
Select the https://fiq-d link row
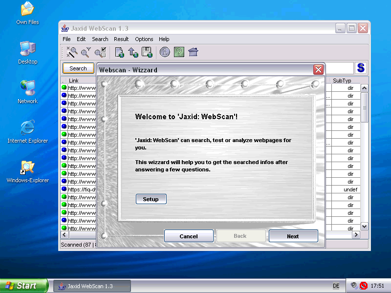[82, 189]
